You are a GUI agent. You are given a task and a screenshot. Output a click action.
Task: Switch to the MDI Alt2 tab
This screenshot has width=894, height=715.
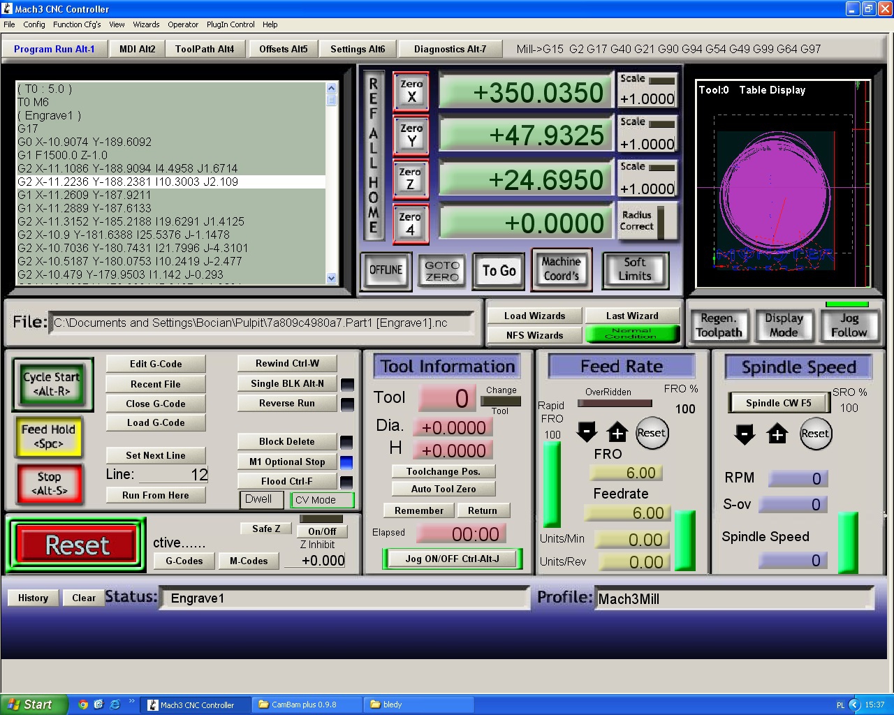(x=138, y=49)
